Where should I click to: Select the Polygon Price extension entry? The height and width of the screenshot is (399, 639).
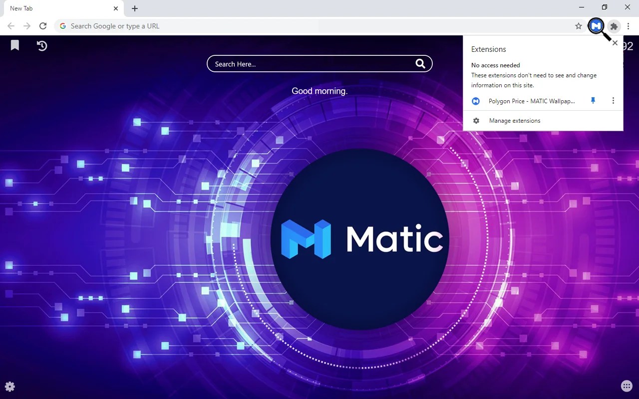531,101
